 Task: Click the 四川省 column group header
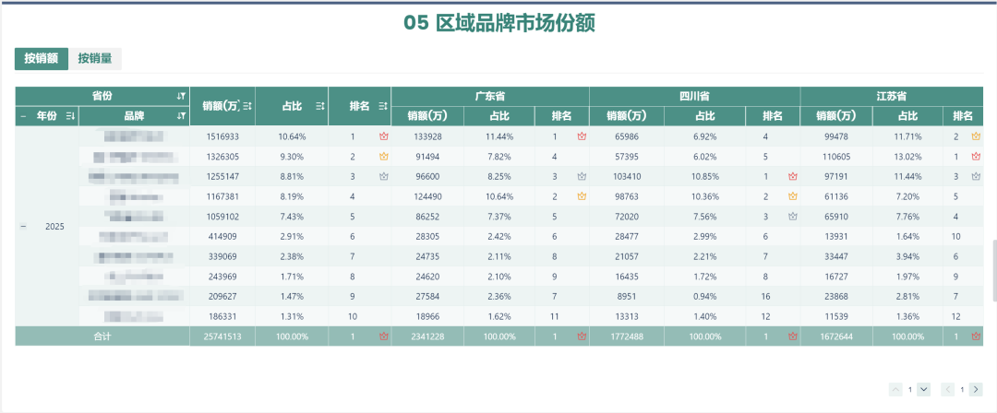click(694, 96)
